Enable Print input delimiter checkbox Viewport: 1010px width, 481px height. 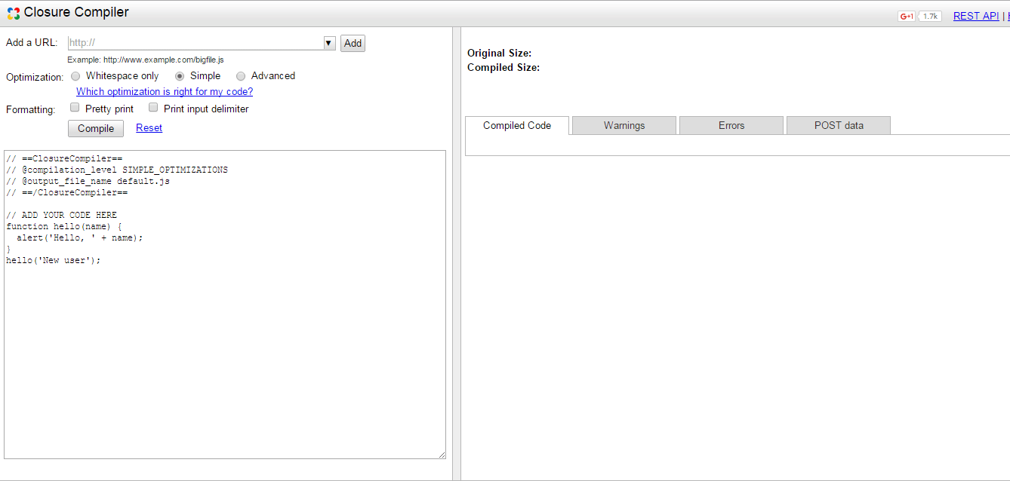[153, 108]
